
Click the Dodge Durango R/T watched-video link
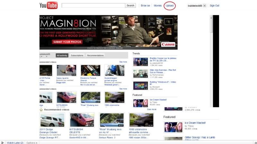[49, 138]
